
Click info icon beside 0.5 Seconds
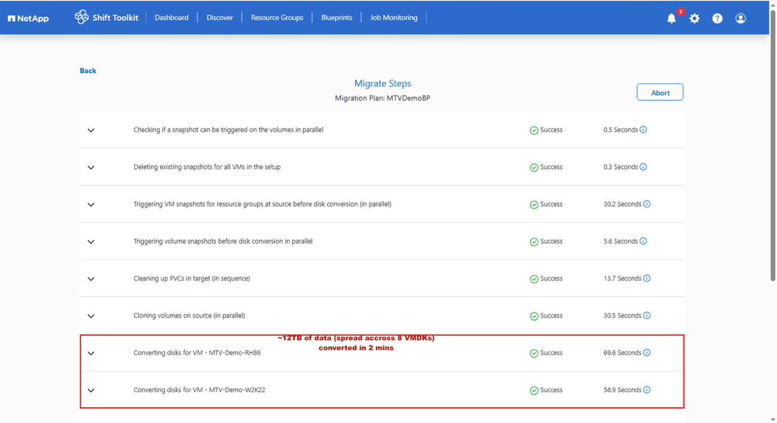(643, 130)
